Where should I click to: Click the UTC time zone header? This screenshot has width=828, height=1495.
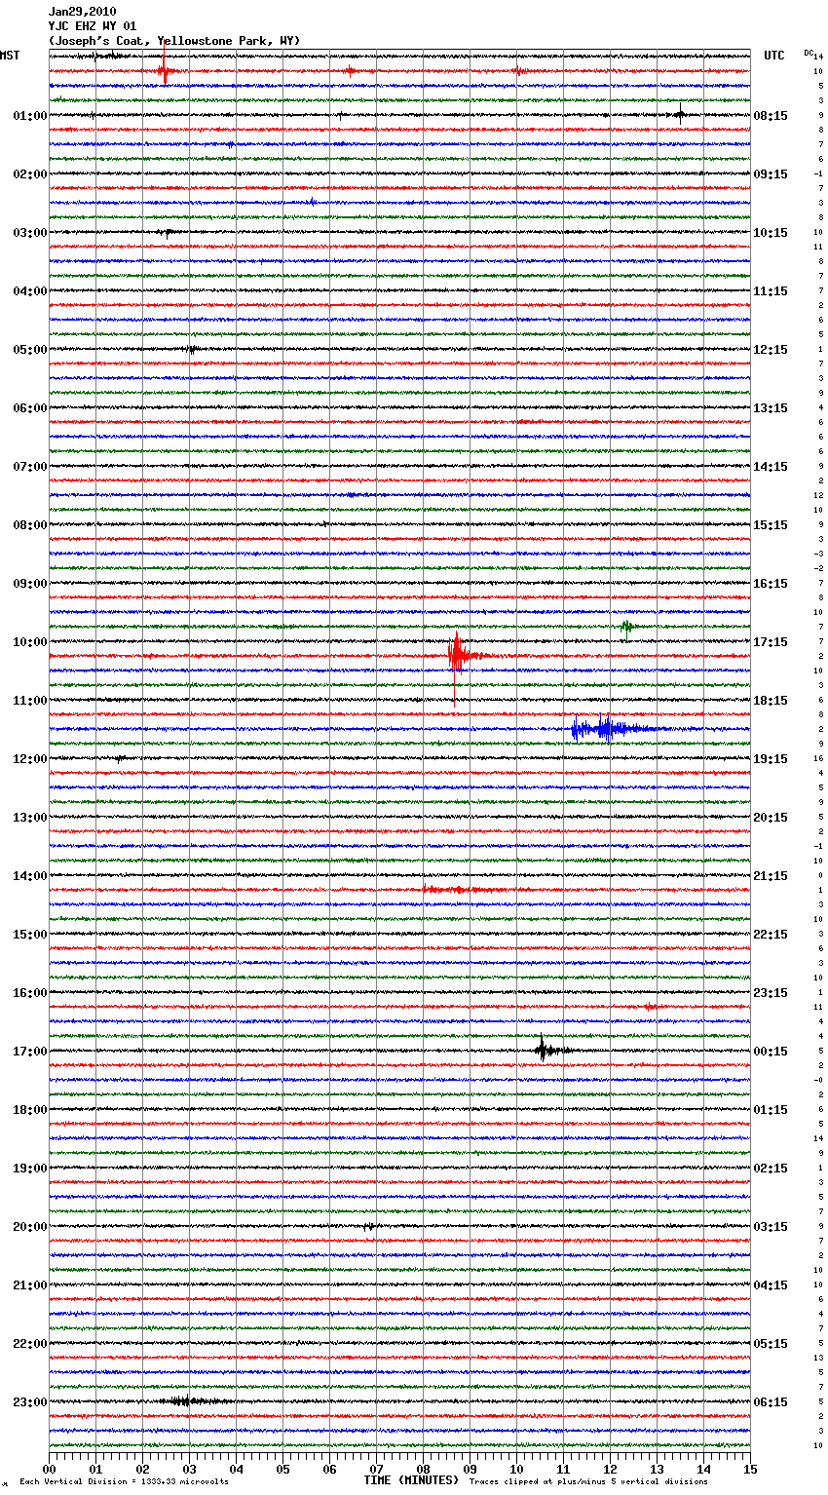773,56
